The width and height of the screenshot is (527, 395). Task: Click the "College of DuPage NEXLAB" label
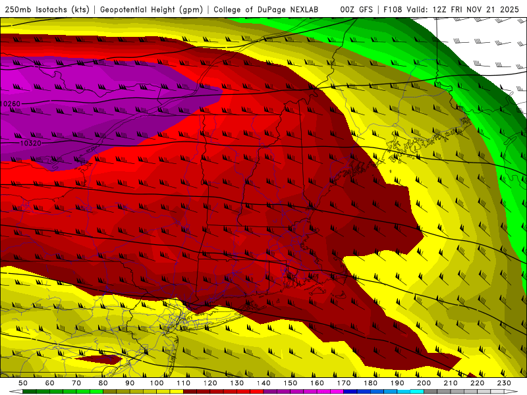[266, 10]
